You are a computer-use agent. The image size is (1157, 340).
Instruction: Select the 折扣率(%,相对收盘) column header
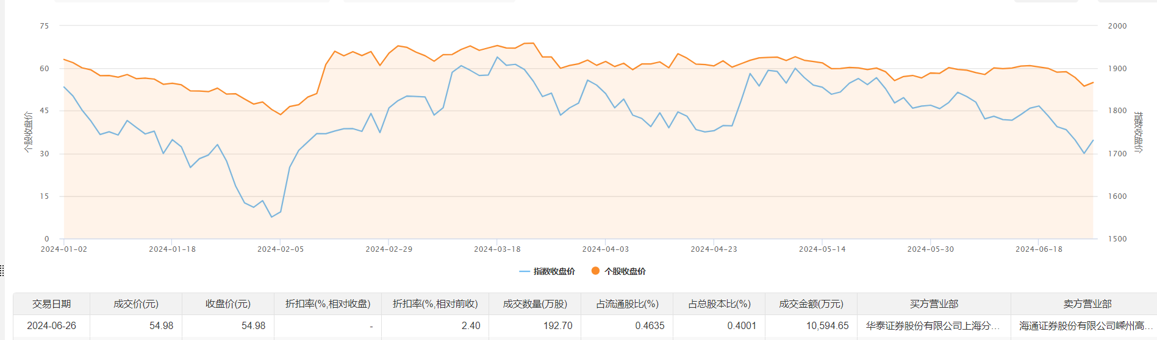pyautogui.click(x=328, y=304)
